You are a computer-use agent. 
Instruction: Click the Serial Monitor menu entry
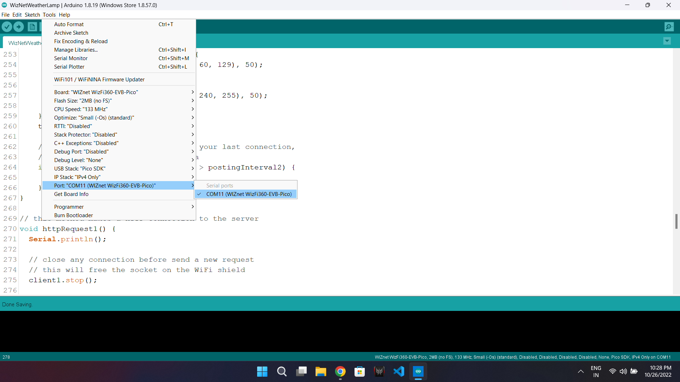pyautogui.click(x=70, y=58)
